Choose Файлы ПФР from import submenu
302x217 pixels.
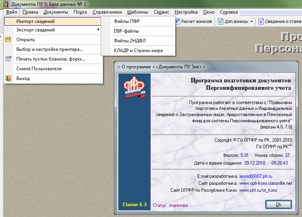(126, 21)
